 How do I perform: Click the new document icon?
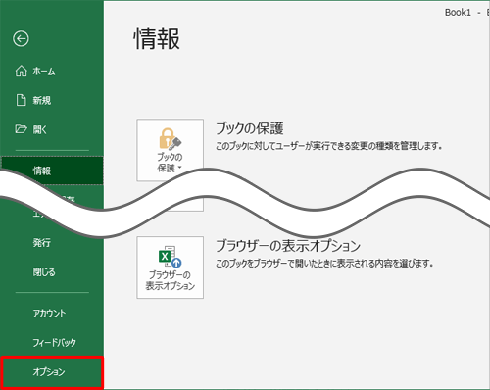22,100
